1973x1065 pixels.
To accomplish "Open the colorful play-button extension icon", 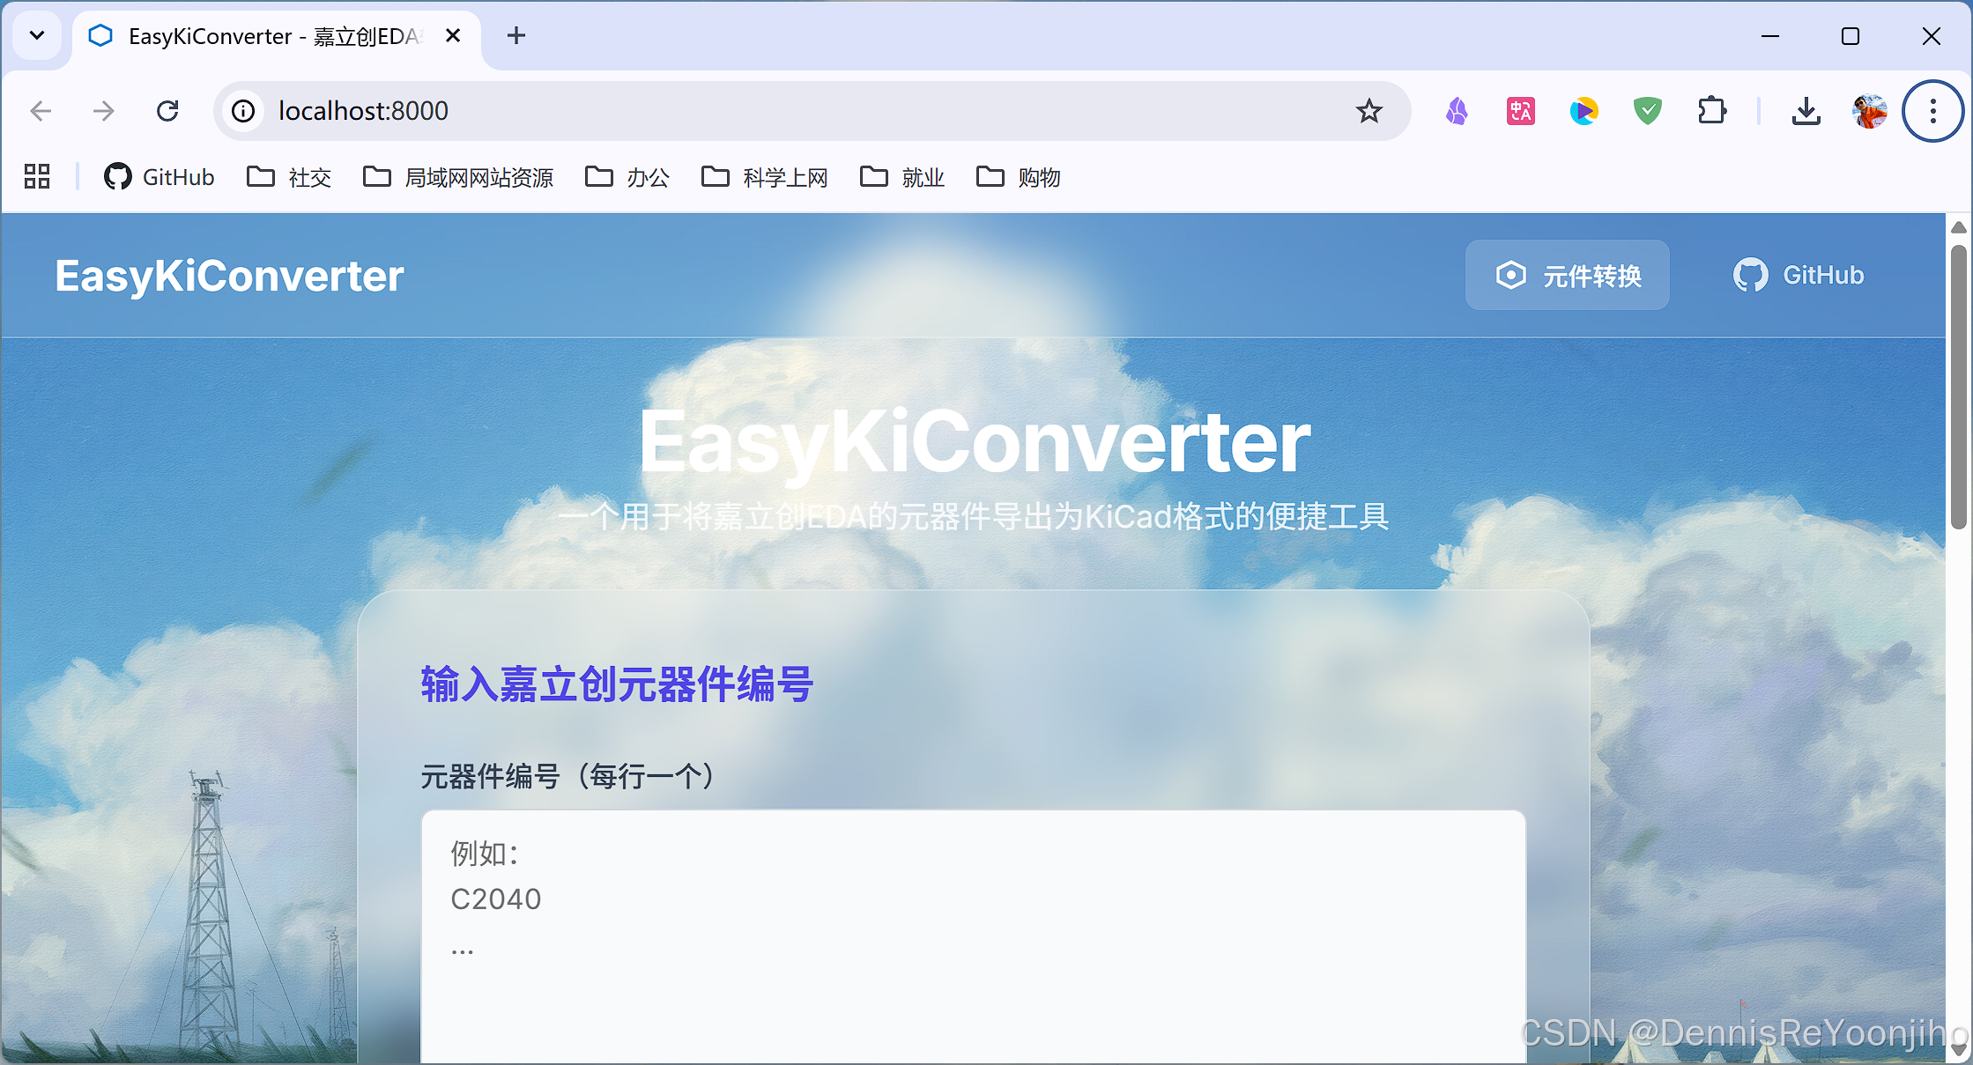I will pyautogui.click(x=1584, y=111).
